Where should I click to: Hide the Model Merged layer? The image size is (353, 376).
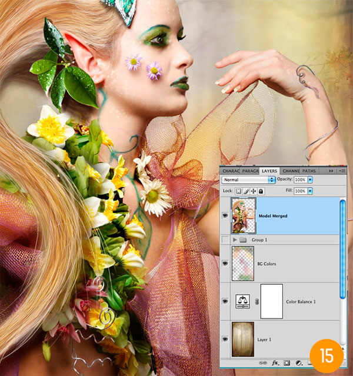225,215
